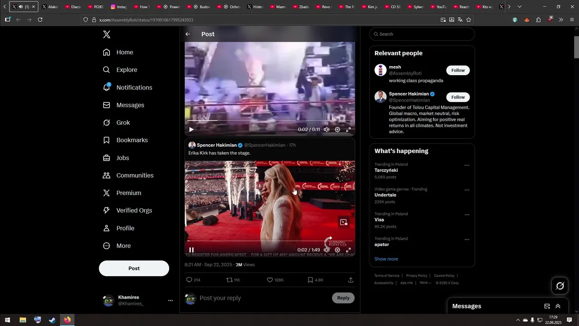
Task: Open browser extensions puzzle icon
Action: coord(538,19)
